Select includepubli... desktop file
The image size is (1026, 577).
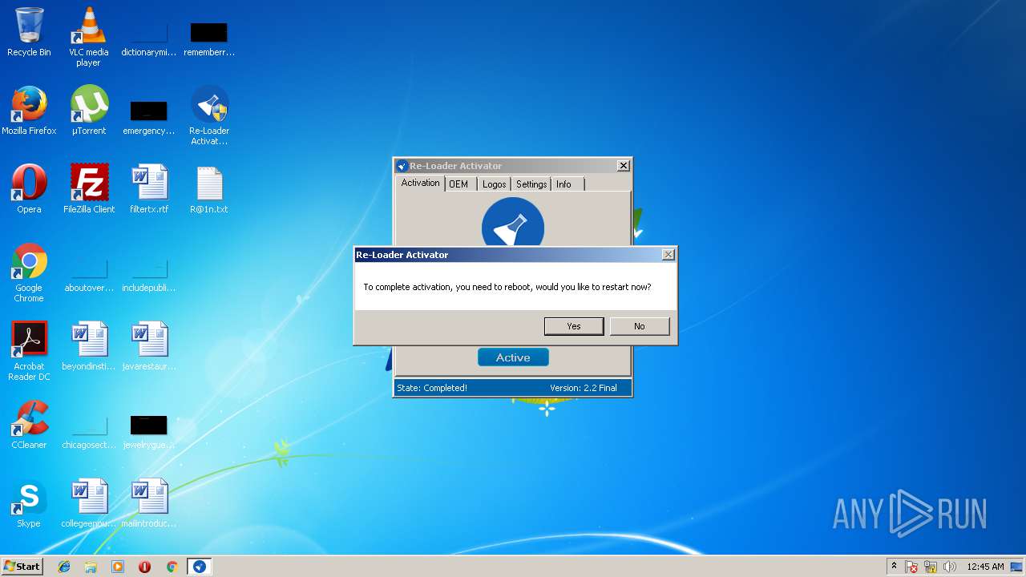(x=149, y=272)
